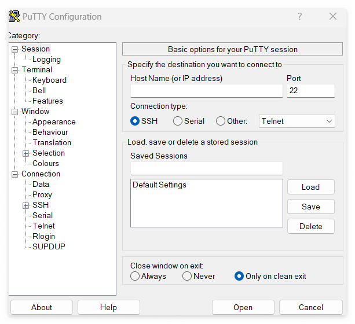Click the Host Name input field

click(x=207, y=91)
